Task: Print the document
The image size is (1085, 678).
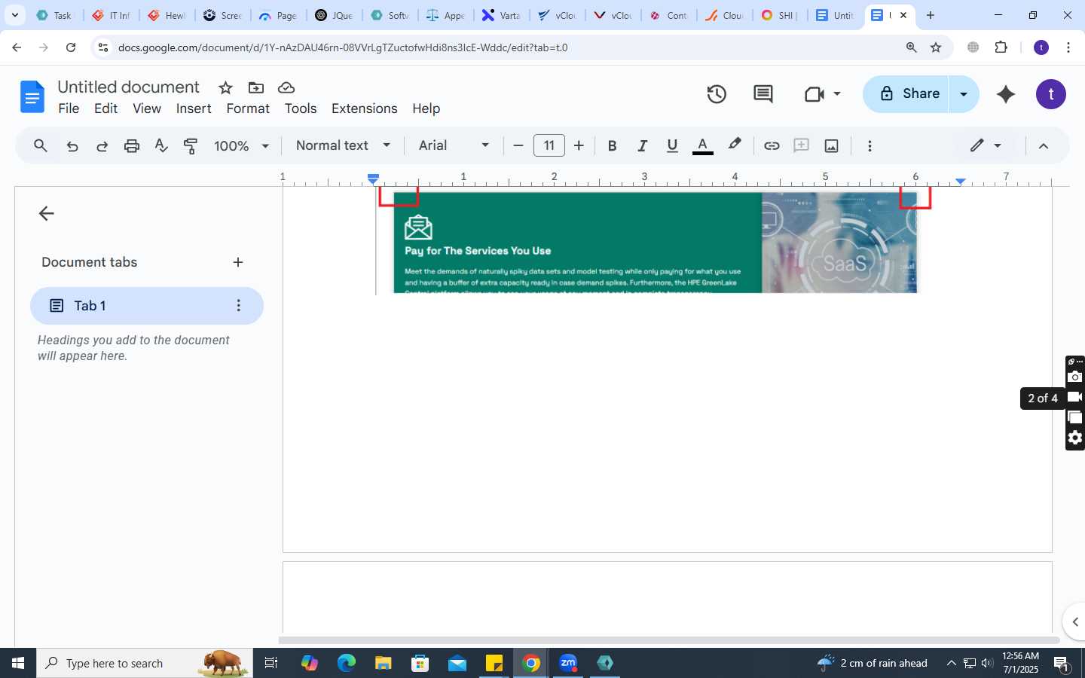Action: (x=132, y=146)
